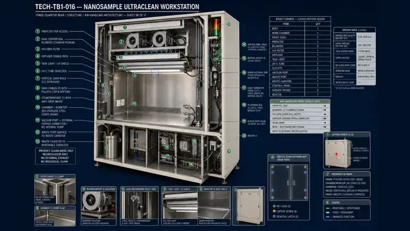
Task: Click callout badge beside Lower Electrical Zone label
Action: [x=244, y=73]
